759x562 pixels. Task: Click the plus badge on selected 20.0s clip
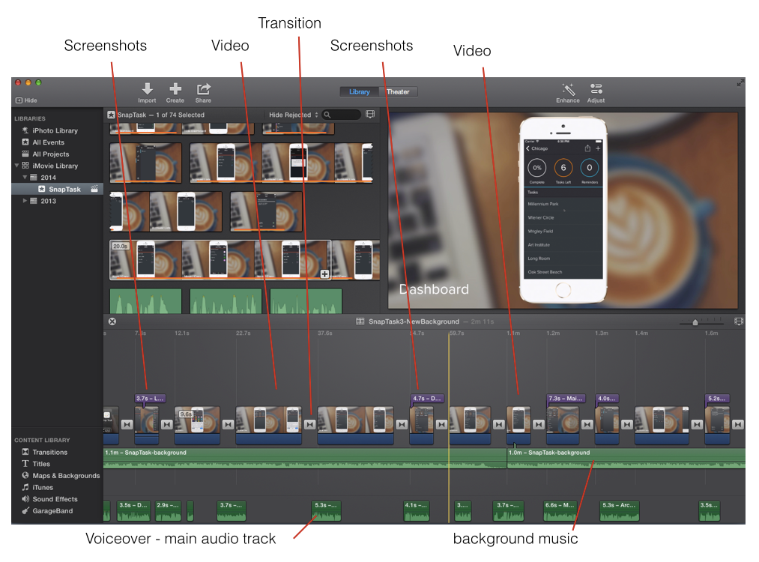pos(324,274)
